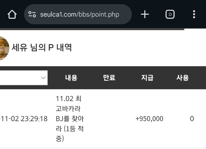Select the 만료 column header
This screenshot has width=206, height=149.
click(109, 78)
